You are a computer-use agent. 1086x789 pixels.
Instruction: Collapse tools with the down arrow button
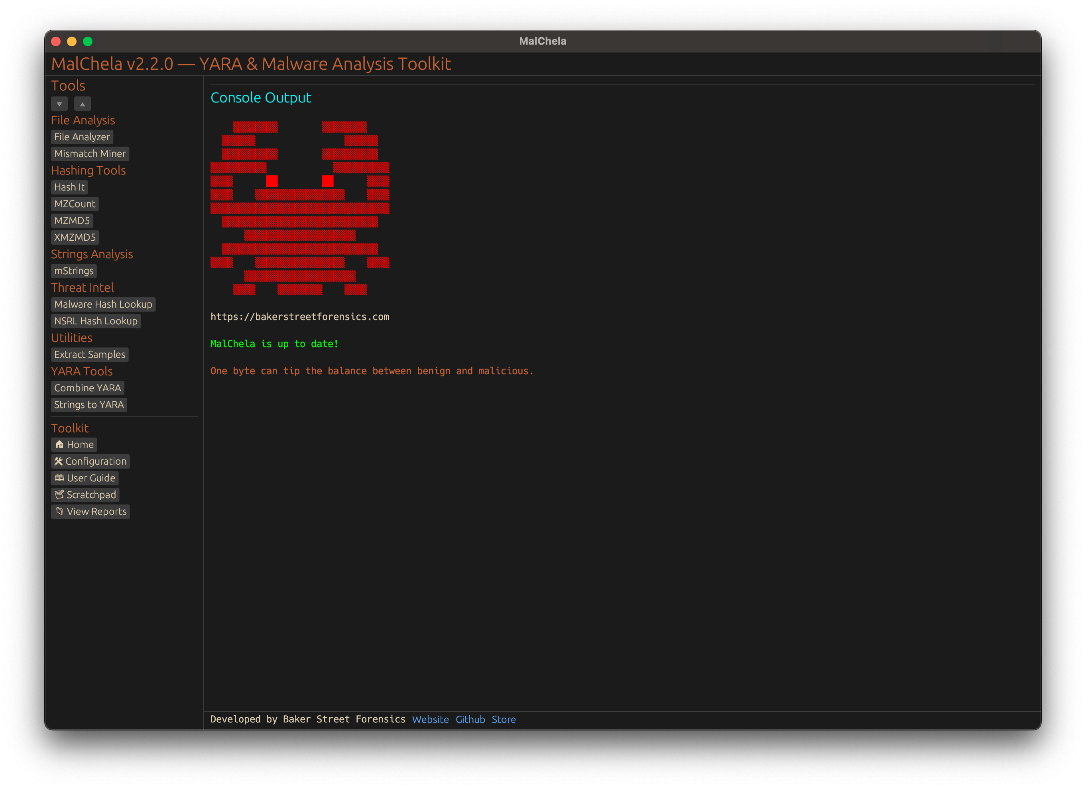point(59,104)
